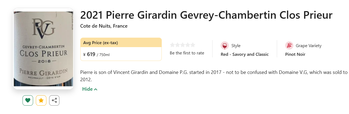Open the Clos Prieur bottle label image
Image resolution: width=349 pixels, height=114 pixels.
coord(43,49)
